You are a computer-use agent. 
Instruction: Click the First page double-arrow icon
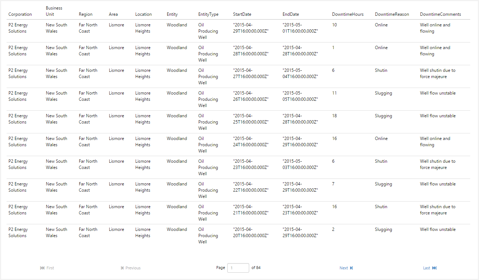click(42, 268)
